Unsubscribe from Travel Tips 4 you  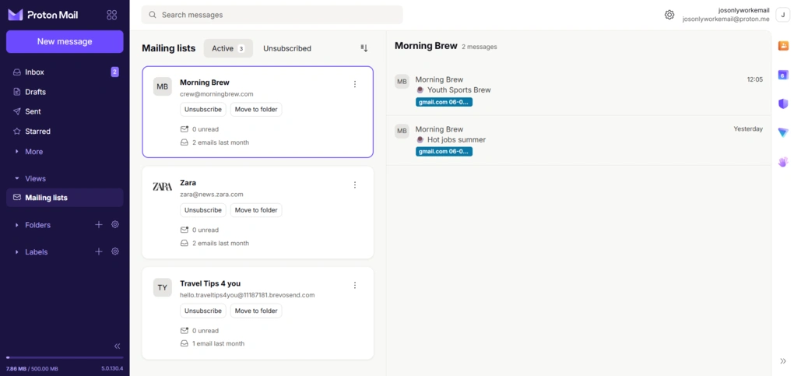coord(203,311)
